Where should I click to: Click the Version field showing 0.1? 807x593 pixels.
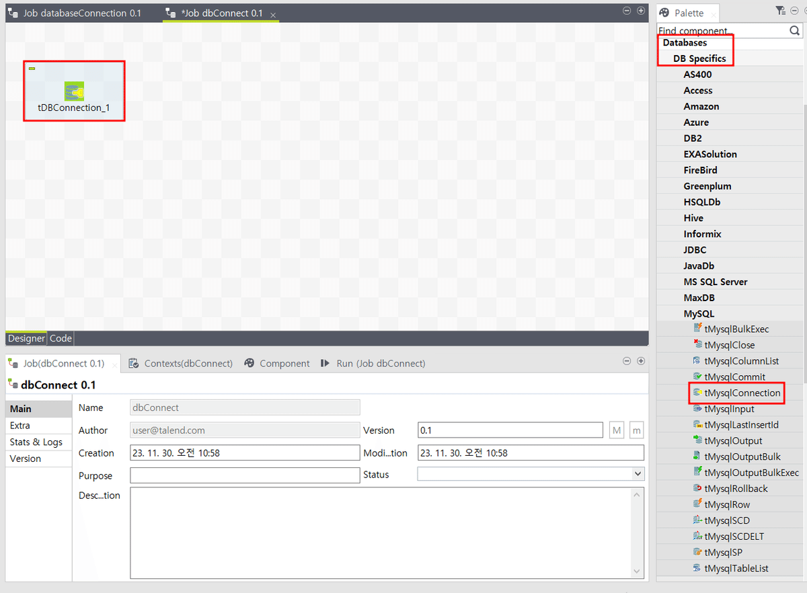pyautogui.click(x=510, y=430)
